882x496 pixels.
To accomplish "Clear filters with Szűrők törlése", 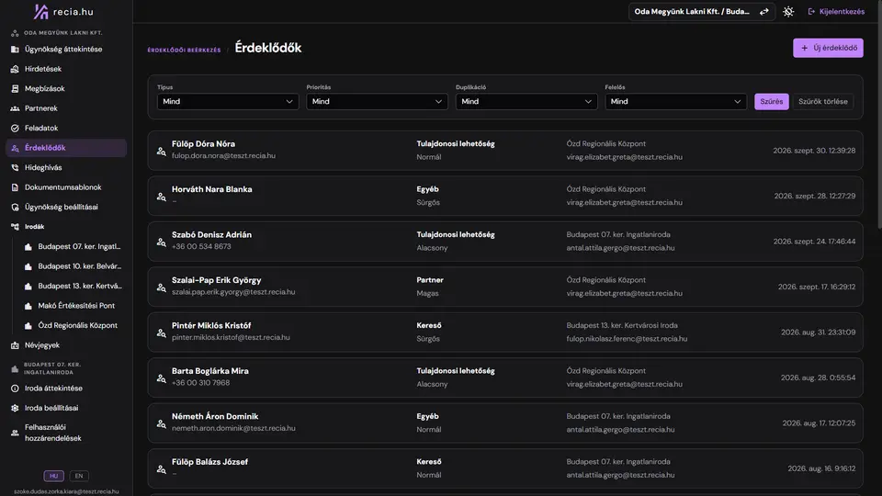I will pos(823,102).
